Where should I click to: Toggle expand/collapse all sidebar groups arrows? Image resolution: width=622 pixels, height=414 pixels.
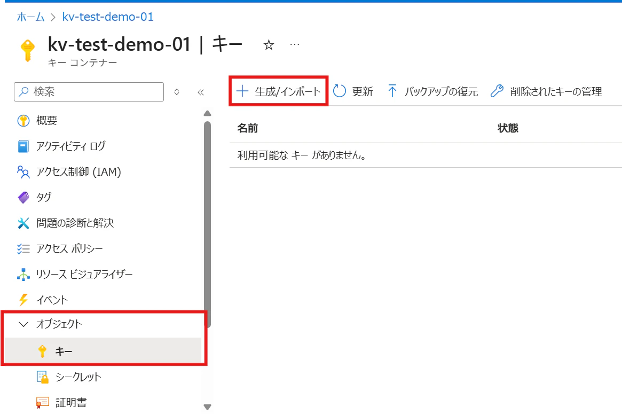(x=177, y=92)
